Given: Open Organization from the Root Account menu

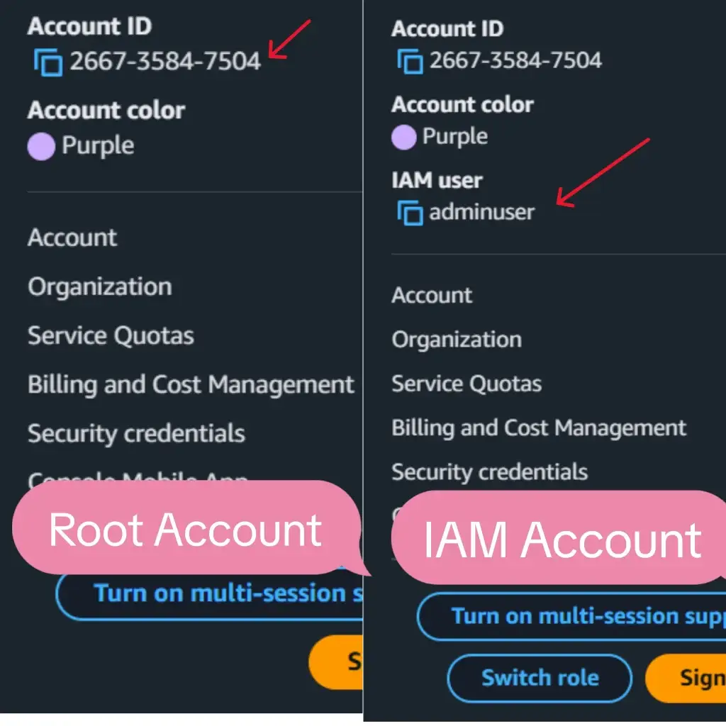Looking at the screenshot, I should (x=99, y=286).
